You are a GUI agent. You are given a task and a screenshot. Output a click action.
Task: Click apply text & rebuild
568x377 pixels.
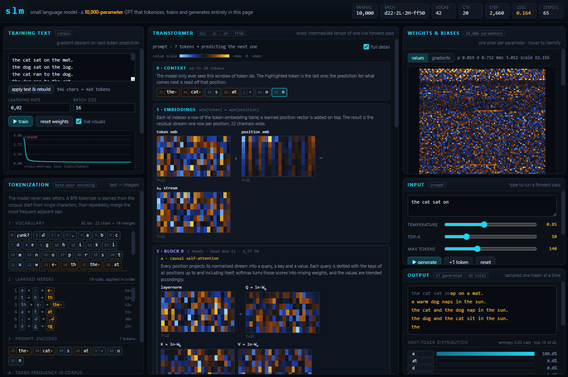click(x=31, y=89)
